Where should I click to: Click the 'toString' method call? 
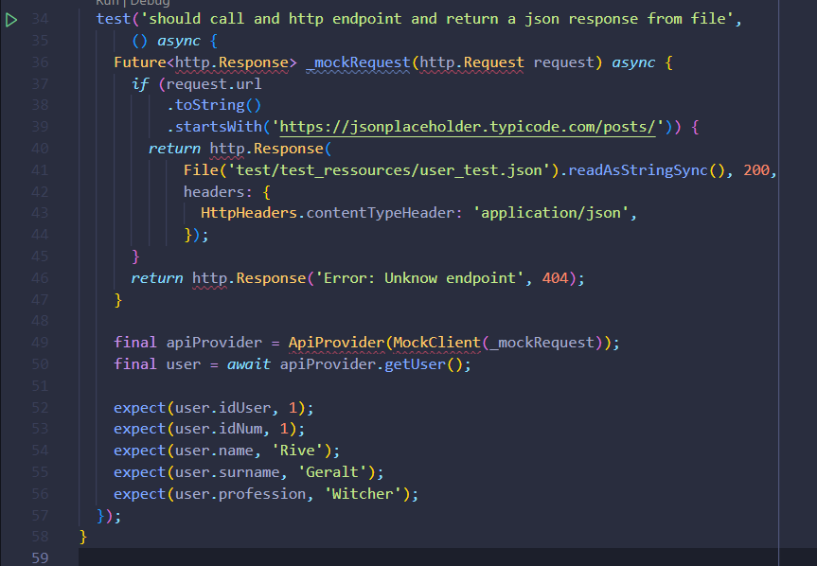coord(209,106)
